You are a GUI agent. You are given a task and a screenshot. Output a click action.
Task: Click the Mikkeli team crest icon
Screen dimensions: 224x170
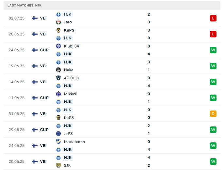point(58,94)
